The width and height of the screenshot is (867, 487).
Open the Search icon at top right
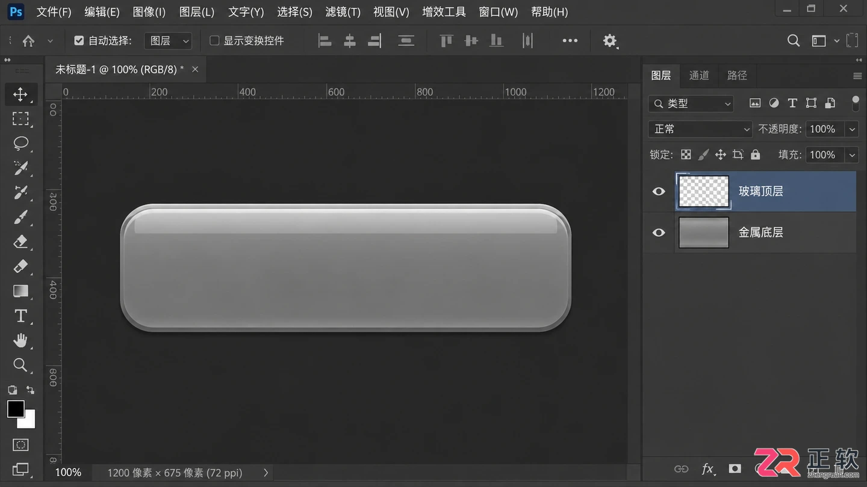coord(794,41)
